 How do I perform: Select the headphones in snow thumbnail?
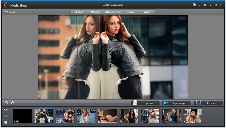coord(65,116)
